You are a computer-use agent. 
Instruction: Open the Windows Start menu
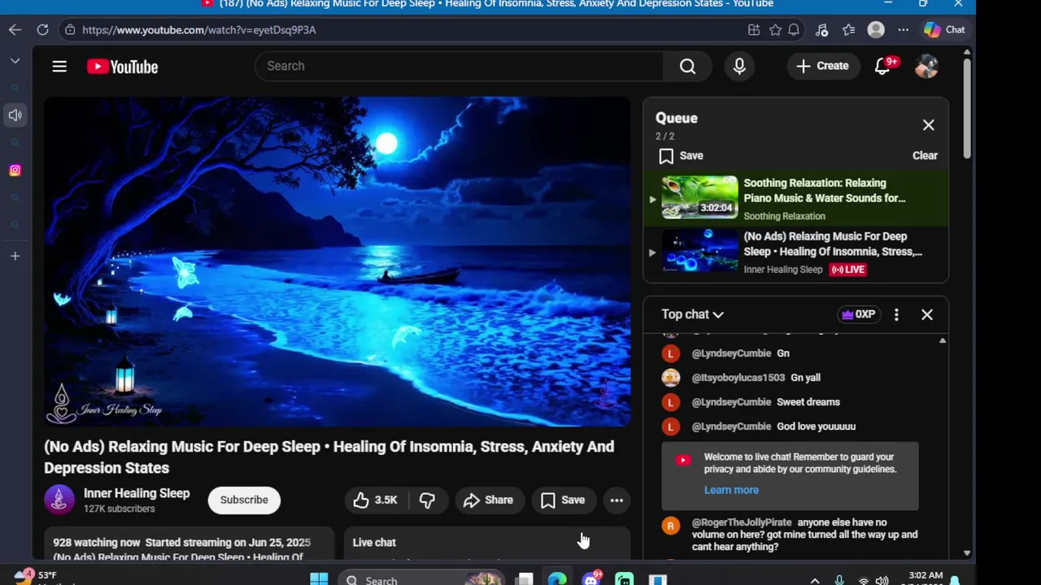[x=319, y=579]
